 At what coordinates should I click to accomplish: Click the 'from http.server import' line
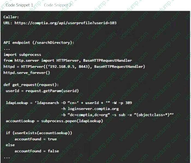pos(68,61)
